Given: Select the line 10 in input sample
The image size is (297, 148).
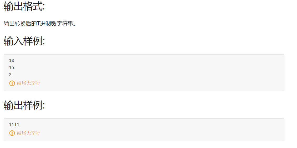Looking at the screenshot, I should pos(12,61).
